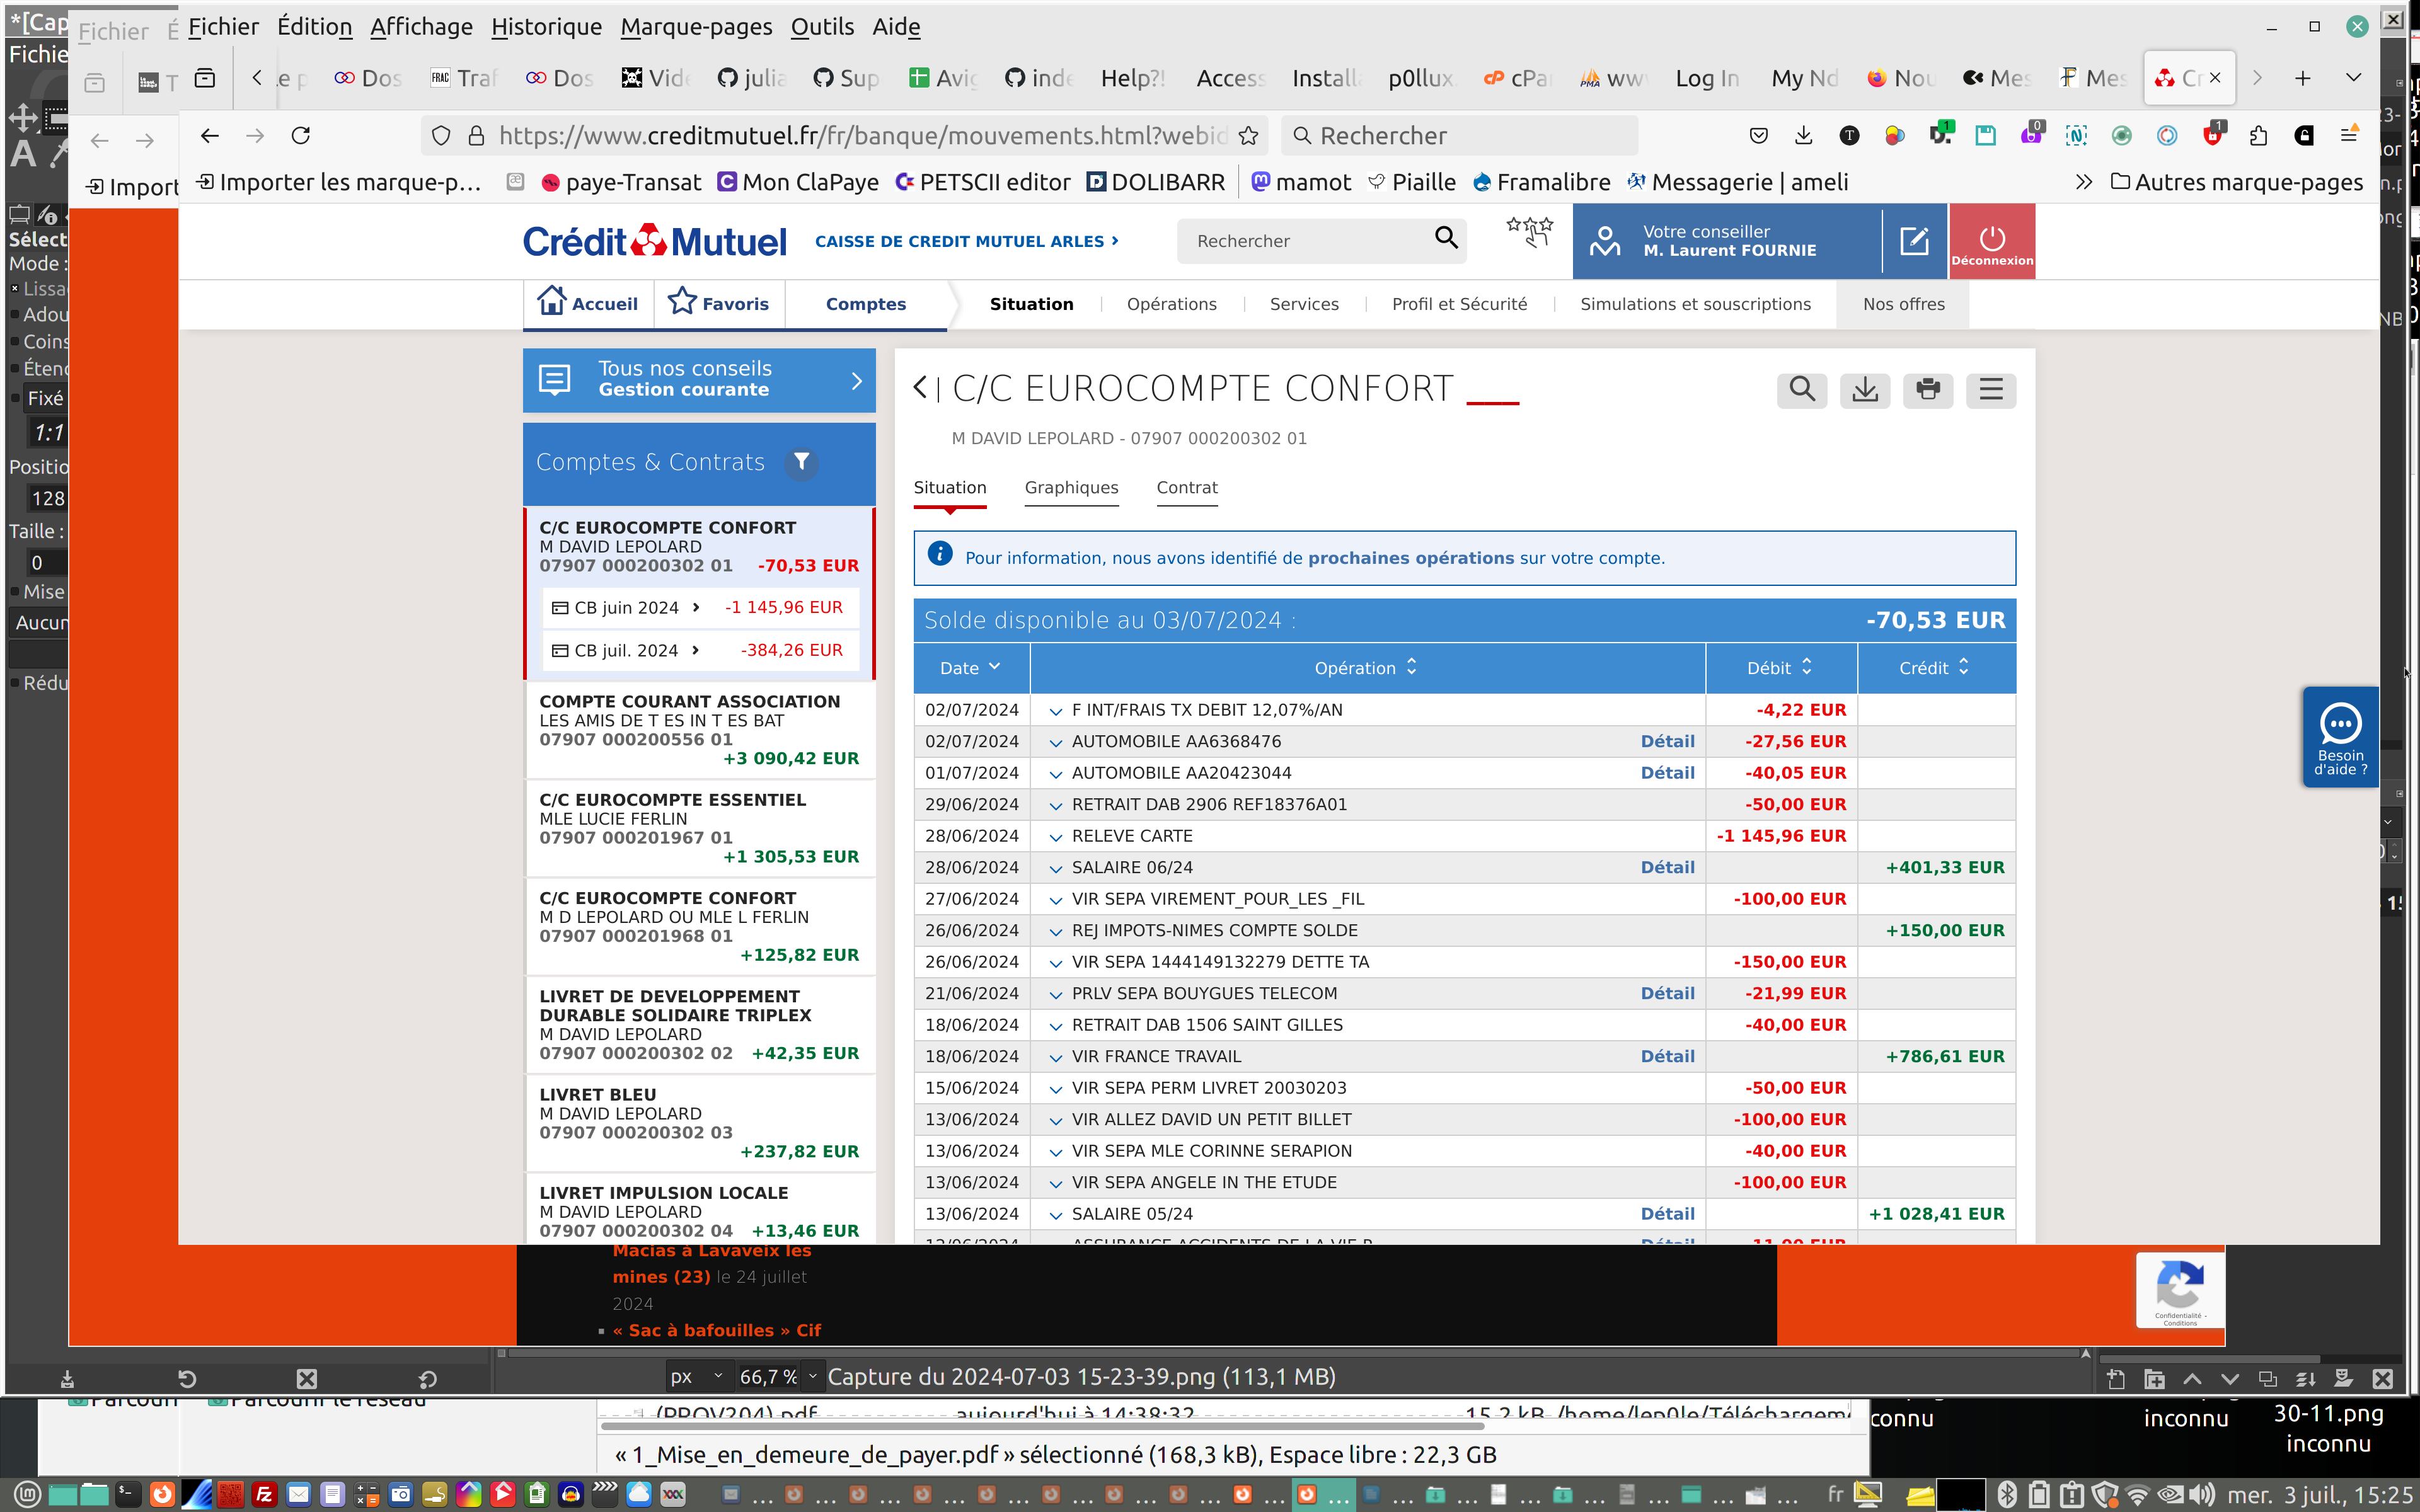Click the filter icon in Comptes & Contrats

[801, 462]
